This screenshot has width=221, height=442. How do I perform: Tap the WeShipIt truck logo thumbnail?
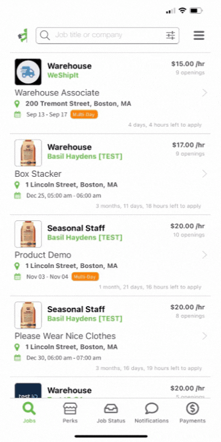point(28,72)
